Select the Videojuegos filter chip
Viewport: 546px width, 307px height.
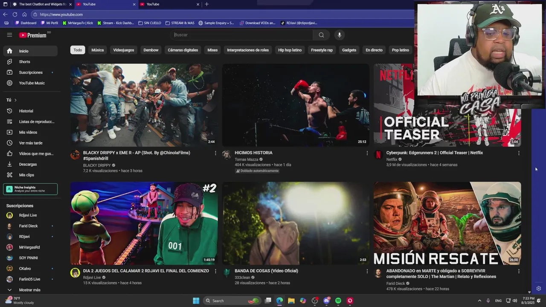tap(124, 50)
